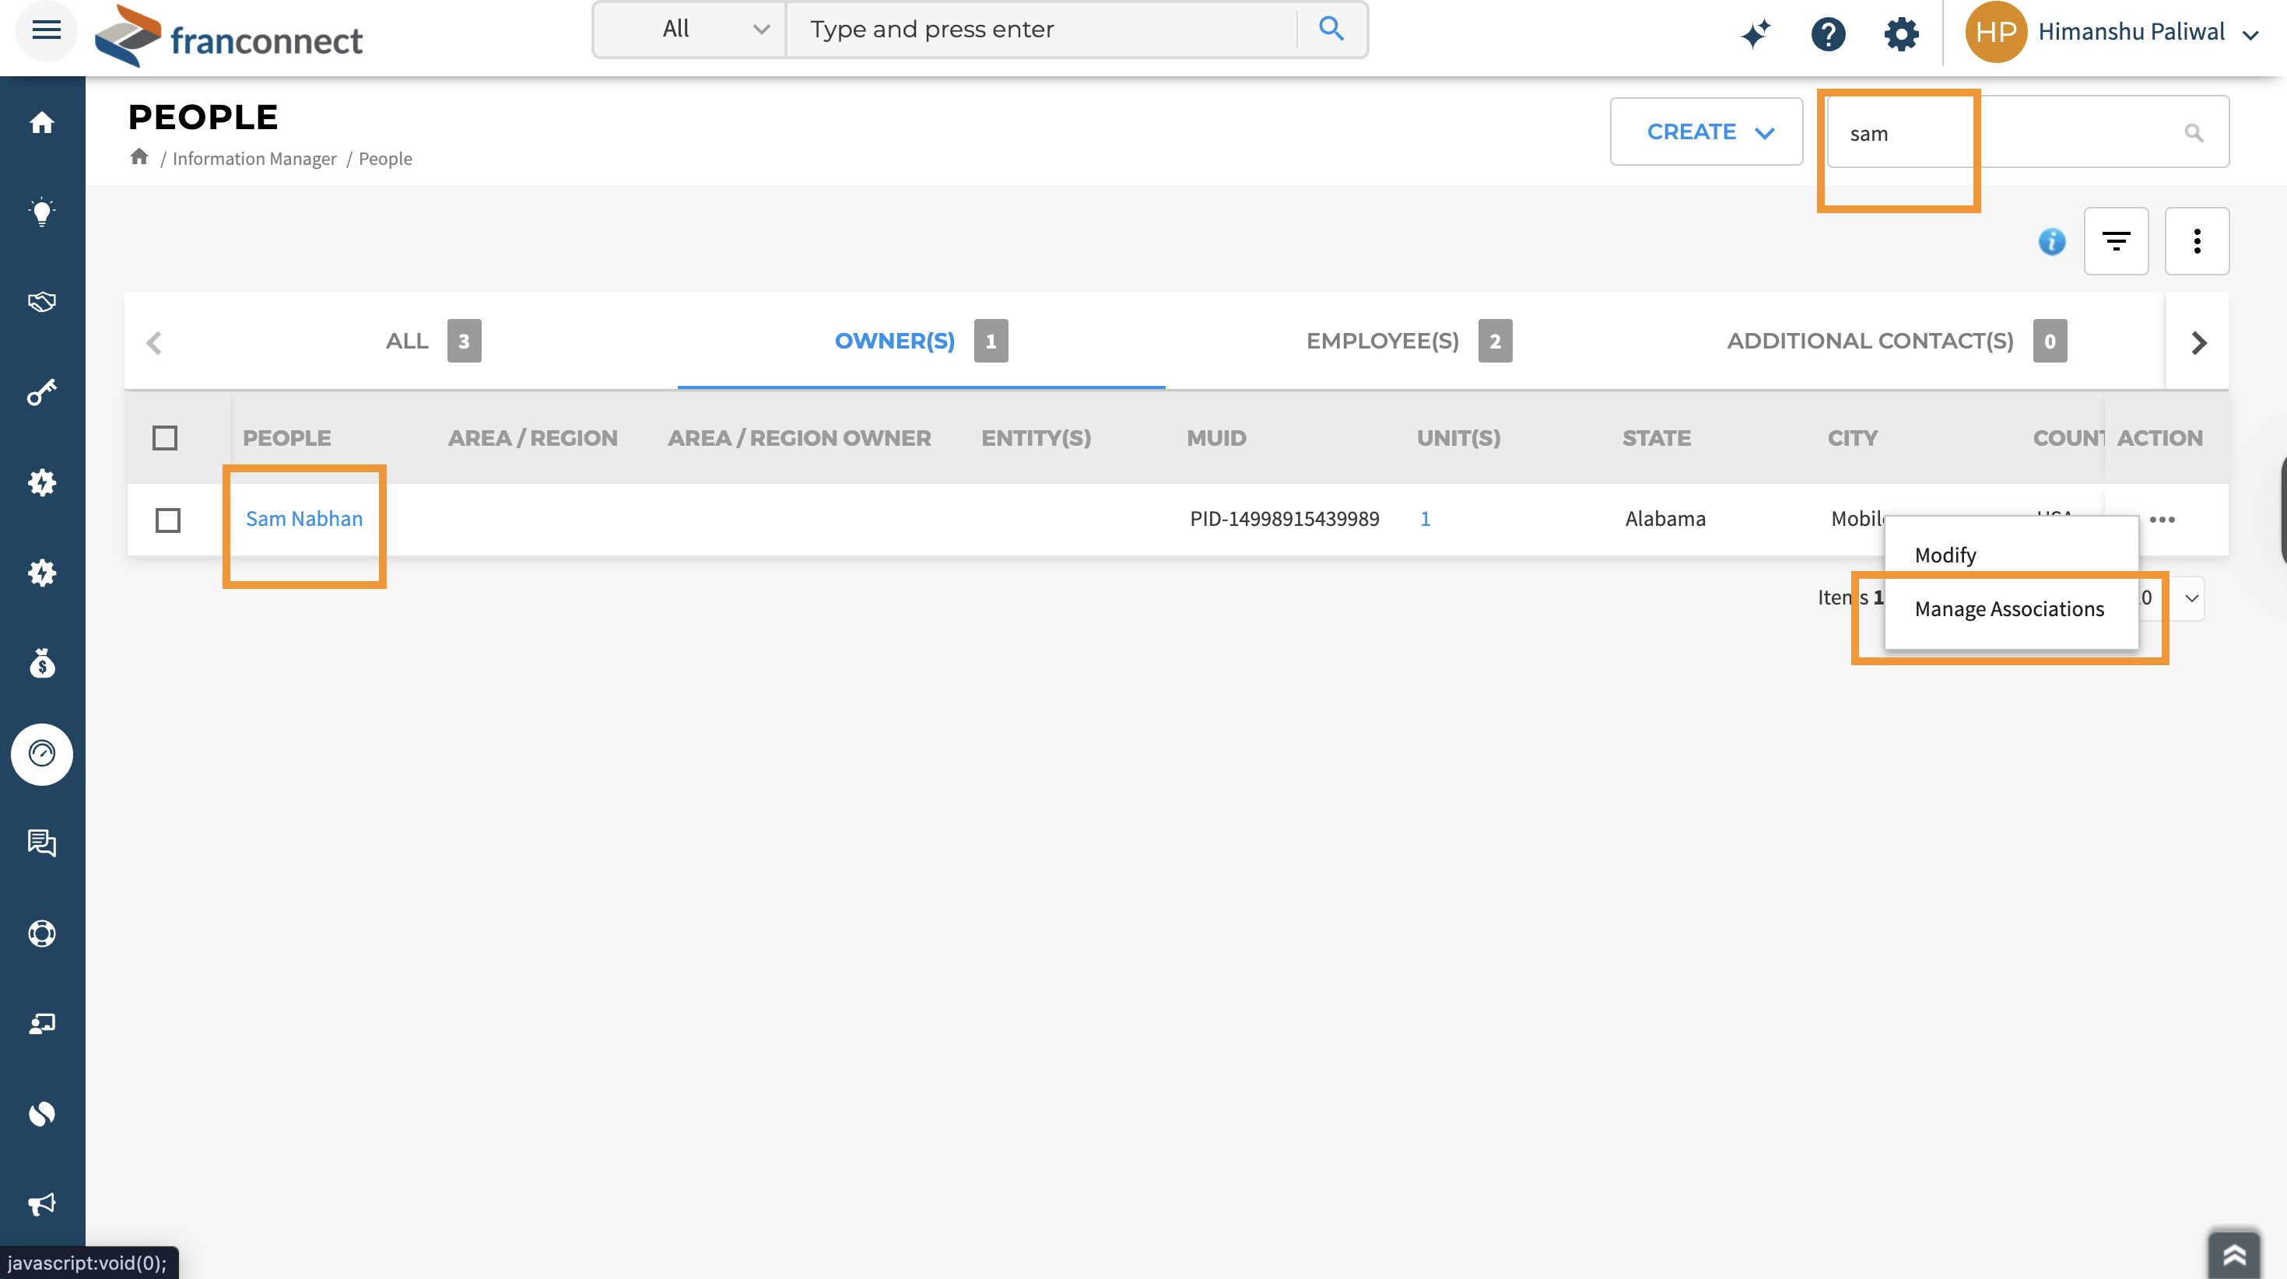Open the All search scope dropdown

pyautogui.click(x=689, y=30)
